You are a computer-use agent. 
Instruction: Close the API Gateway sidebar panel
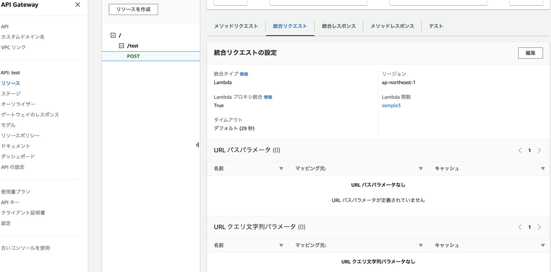pyautogui.click(x=77, y=5)
